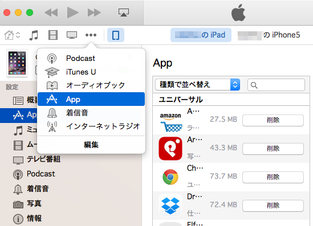Open the AirPlay output icon

tap(124, 13)
